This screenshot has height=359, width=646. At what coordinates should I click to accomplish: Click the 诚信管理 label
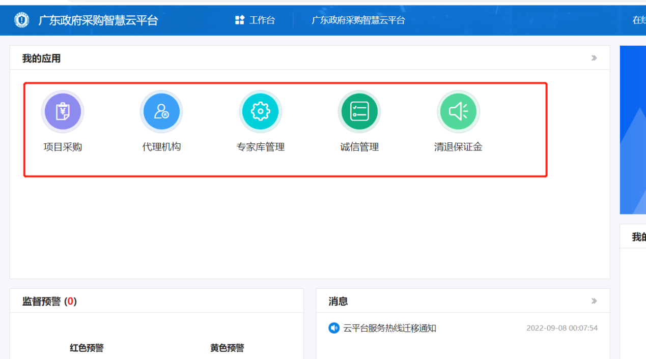[x=359, y=147]
